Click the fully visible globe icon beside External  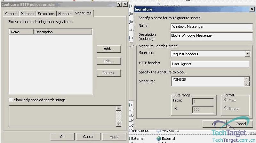click(x=158, y=139)
